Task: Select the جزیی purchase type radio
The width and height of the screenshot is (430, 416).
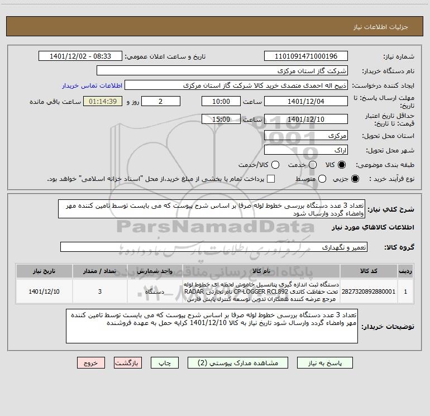Action: coord(355,179)
